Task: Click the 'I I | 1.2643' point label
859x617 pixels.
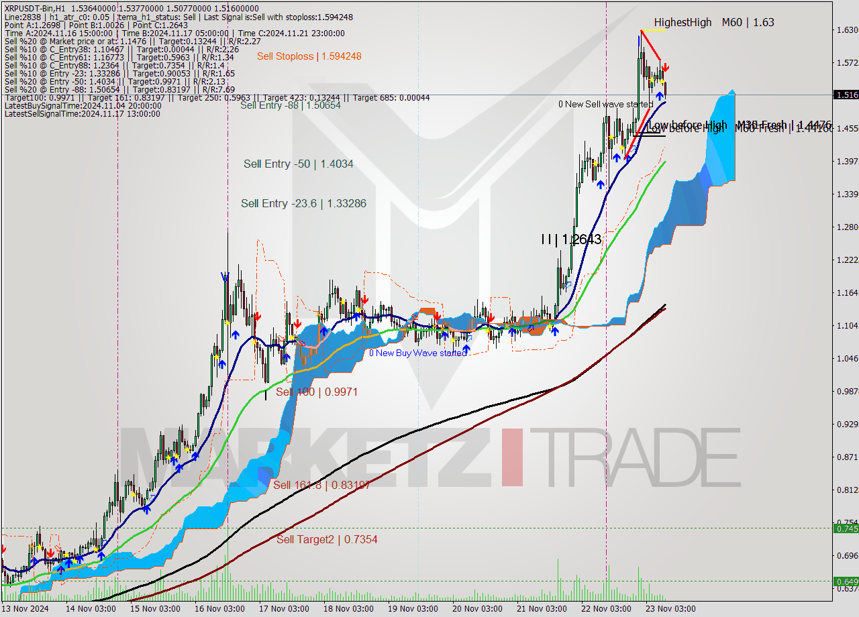Action: (571, 239)
